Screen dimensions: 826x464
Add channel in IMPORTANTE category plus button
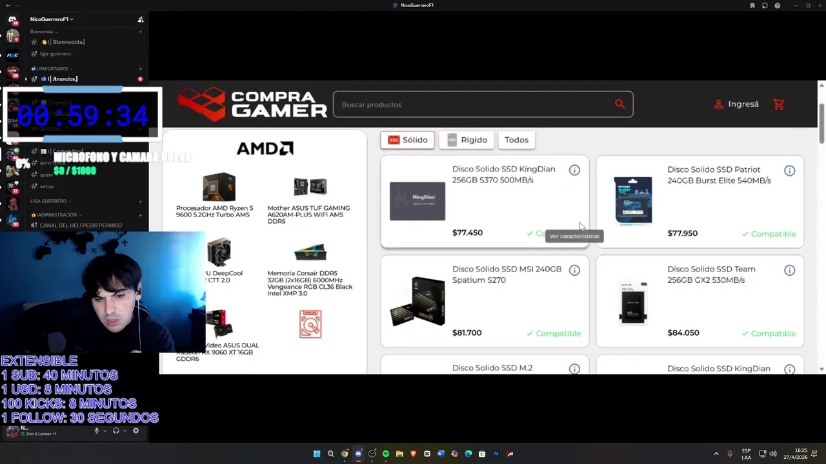tap(140, 69)
